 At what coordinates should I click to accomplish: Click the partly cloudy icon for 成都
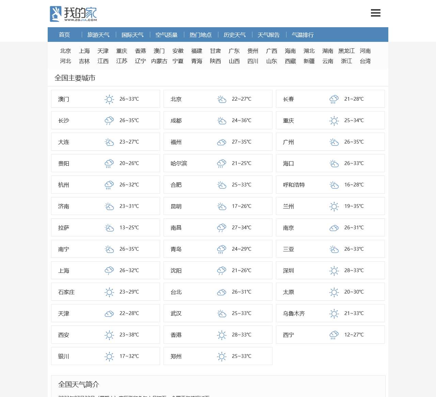pyautogui.click(x=221, y=121)
